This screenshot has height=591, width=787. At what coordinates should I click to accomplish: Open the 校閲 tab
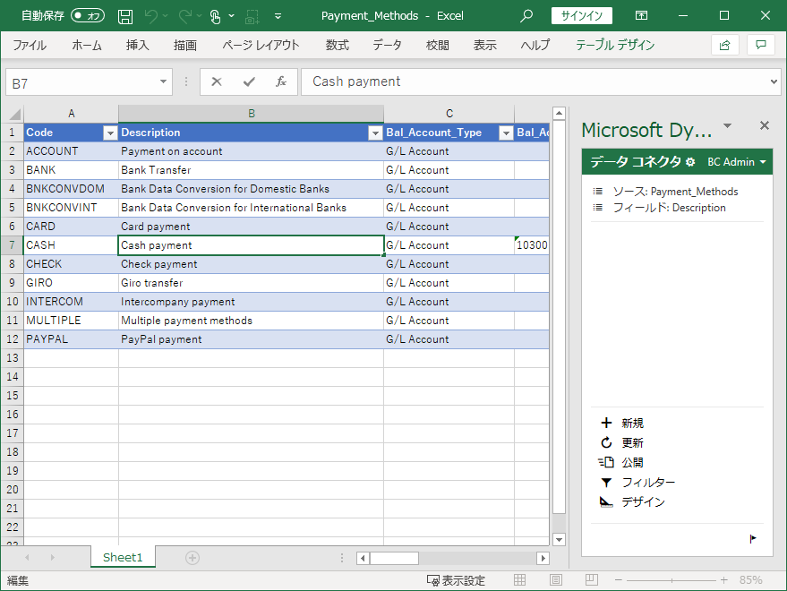pos(437,45)
